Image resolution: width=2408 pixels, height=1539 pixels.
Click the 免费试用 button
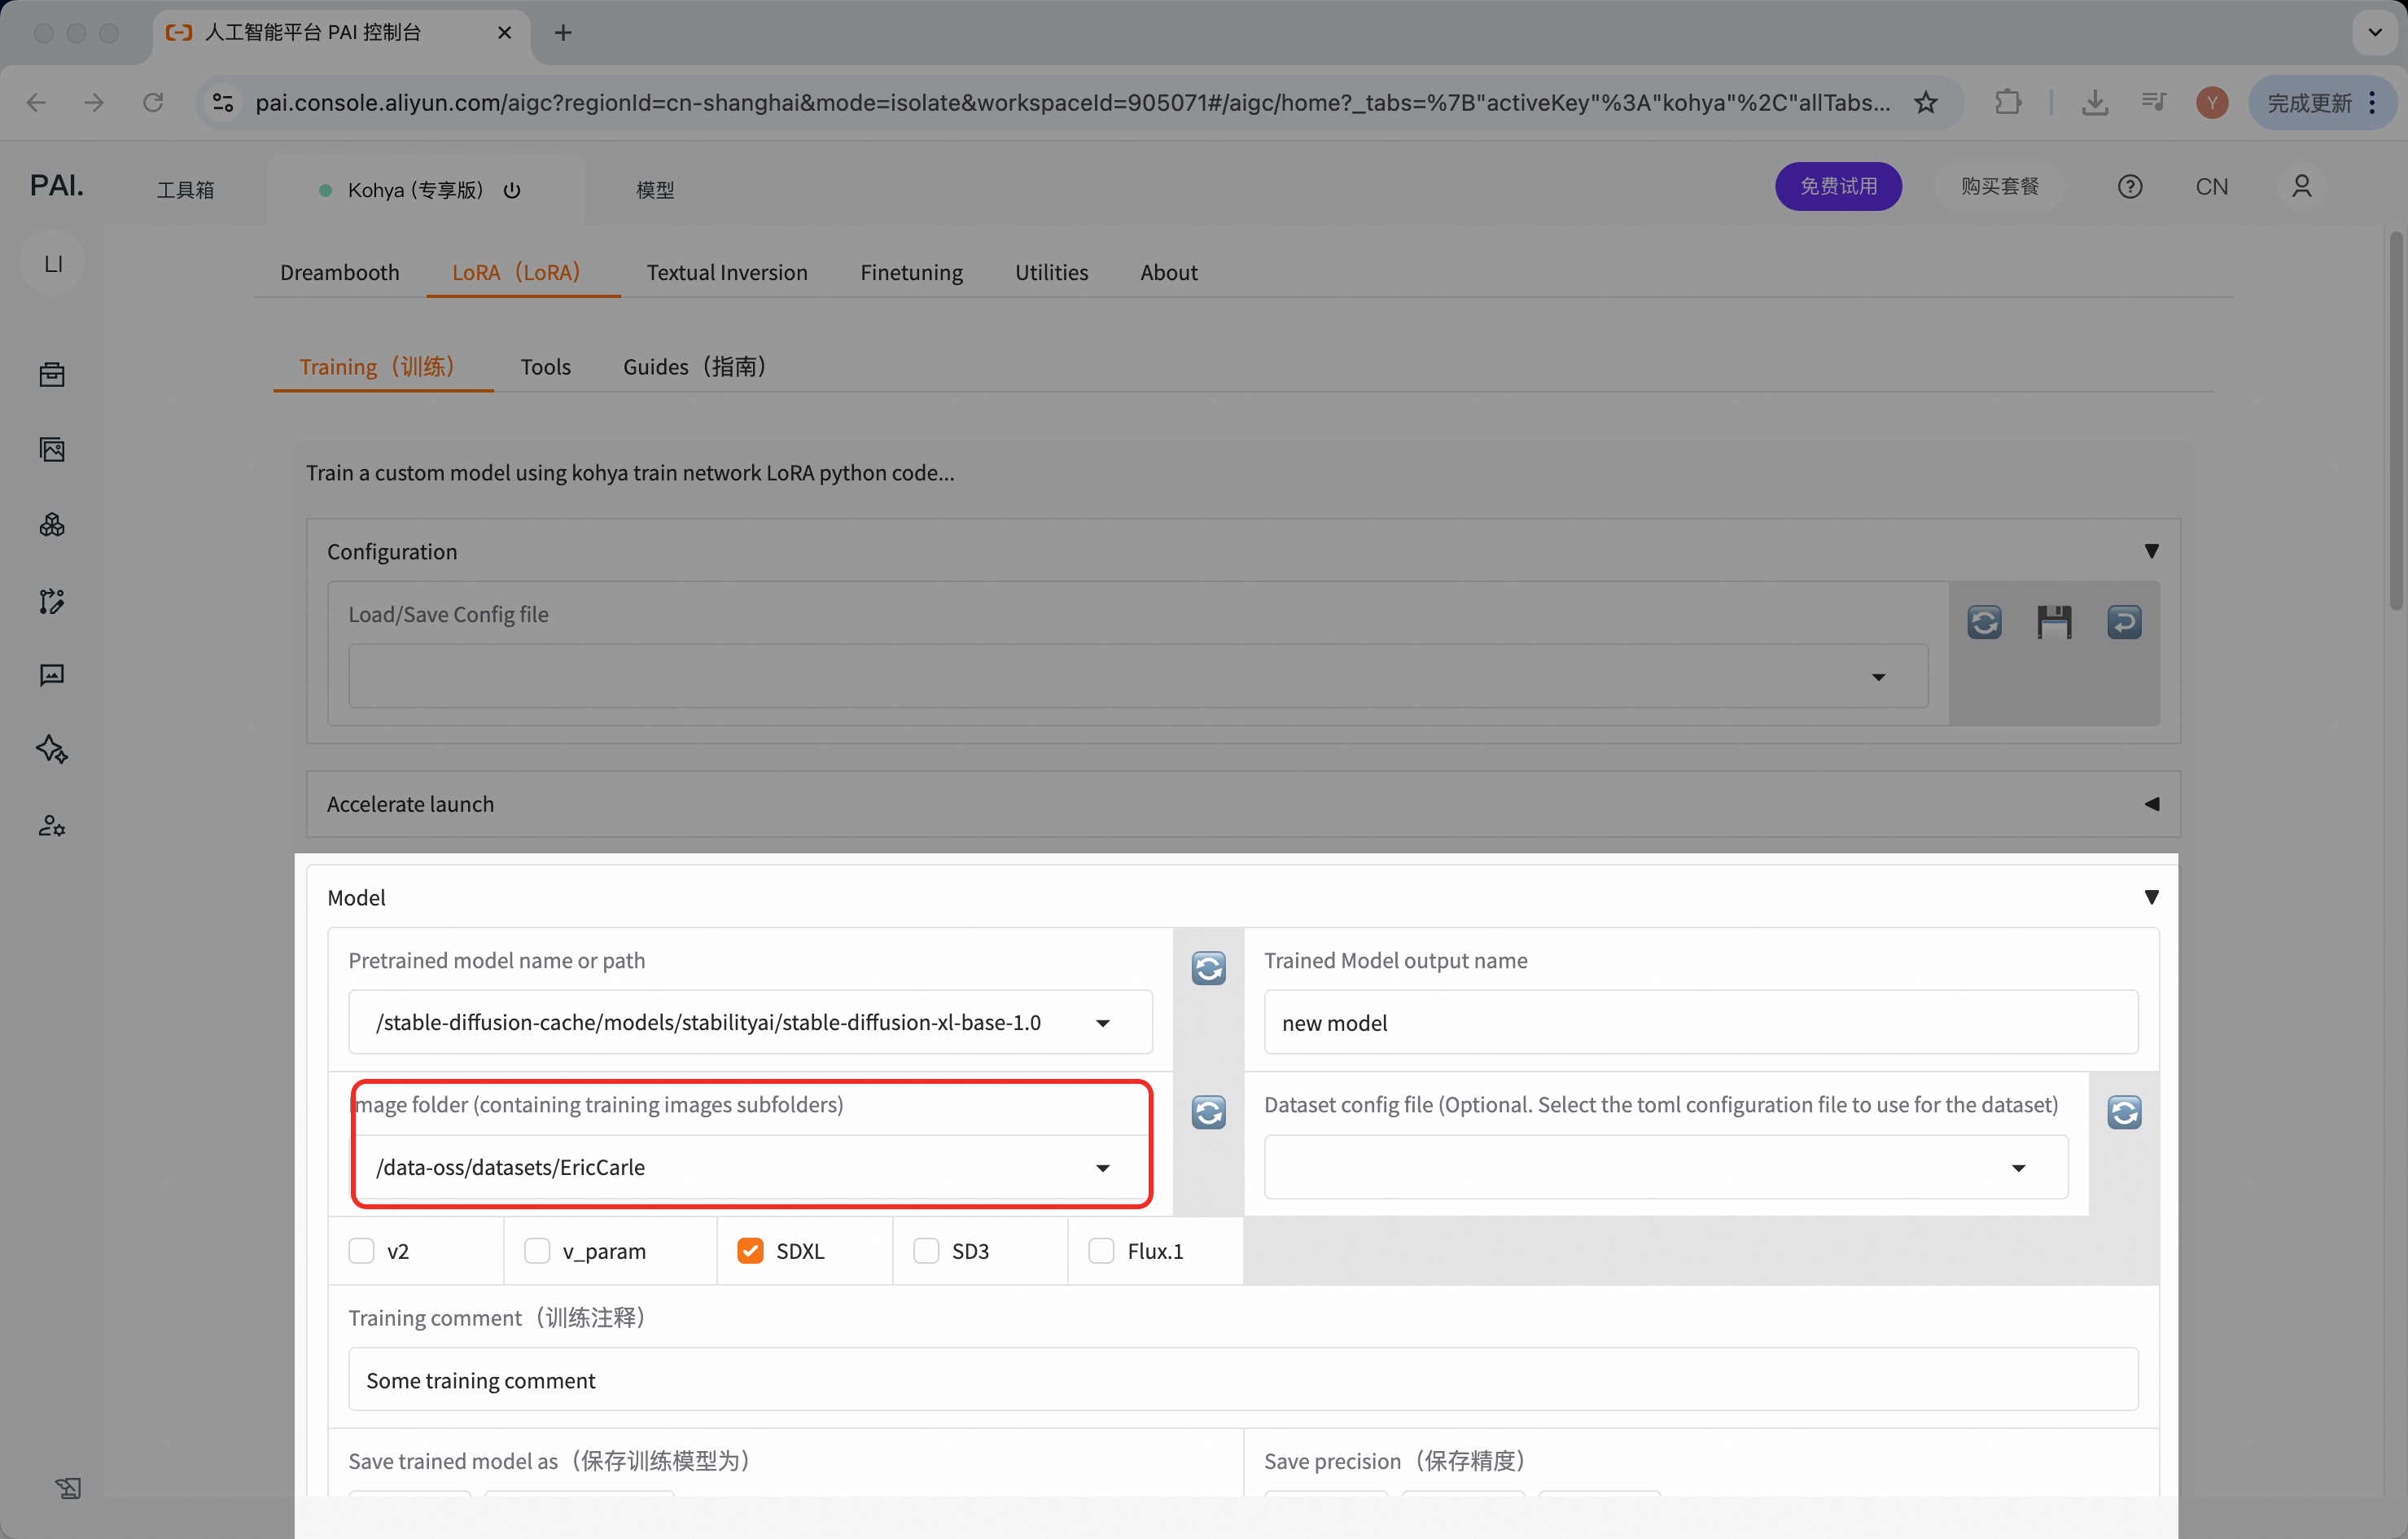coord(1838,187)
